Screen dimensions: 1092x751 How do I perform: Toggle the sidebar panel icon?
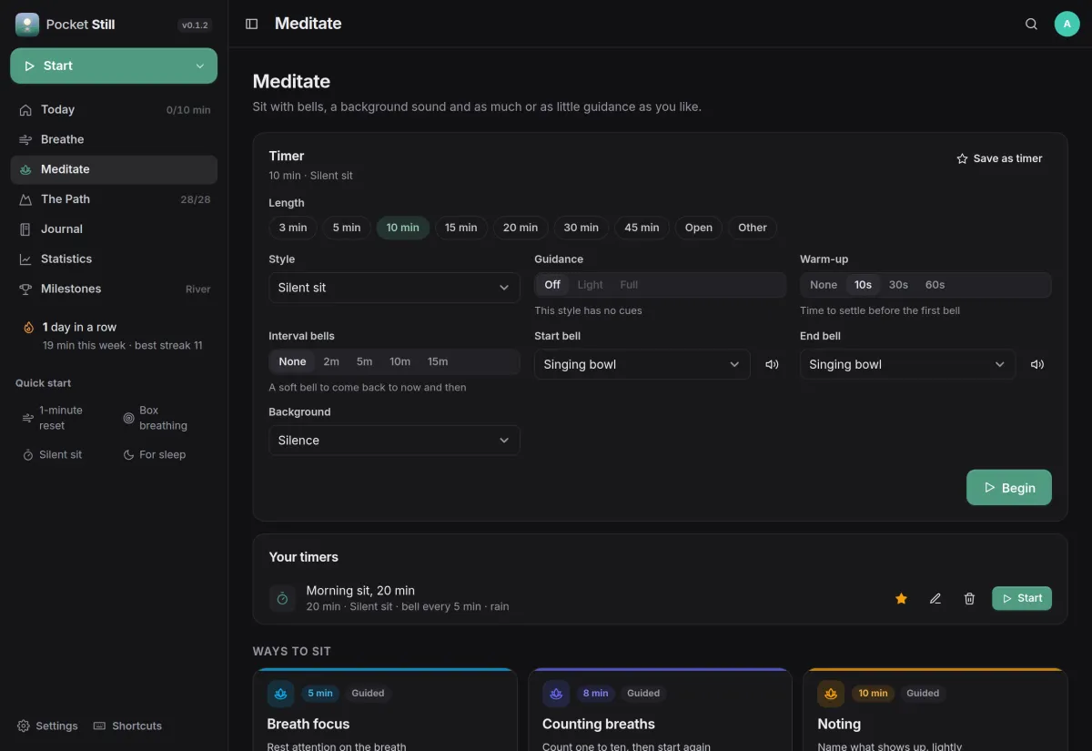tap(252, 24)
